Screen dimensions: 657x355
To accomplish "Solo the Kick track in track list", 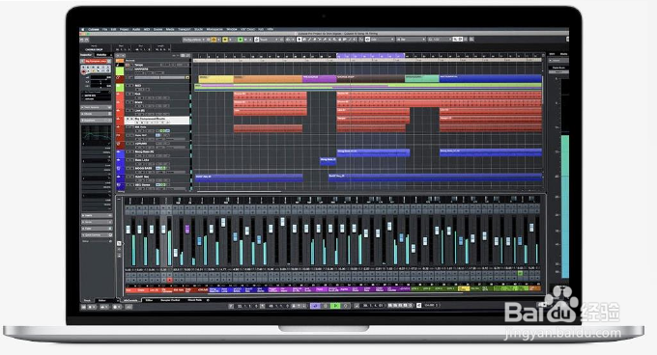I will pos(131,94).
